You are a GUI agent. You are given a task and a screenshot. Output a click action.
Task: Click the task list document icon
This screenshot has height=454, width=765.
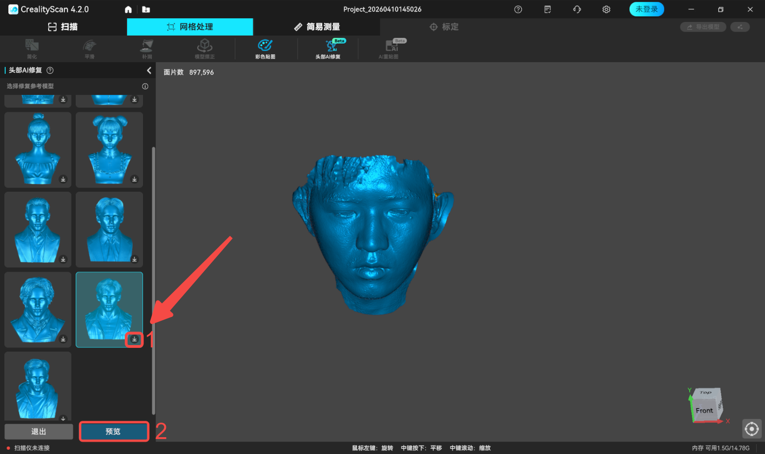coord(547,9)
